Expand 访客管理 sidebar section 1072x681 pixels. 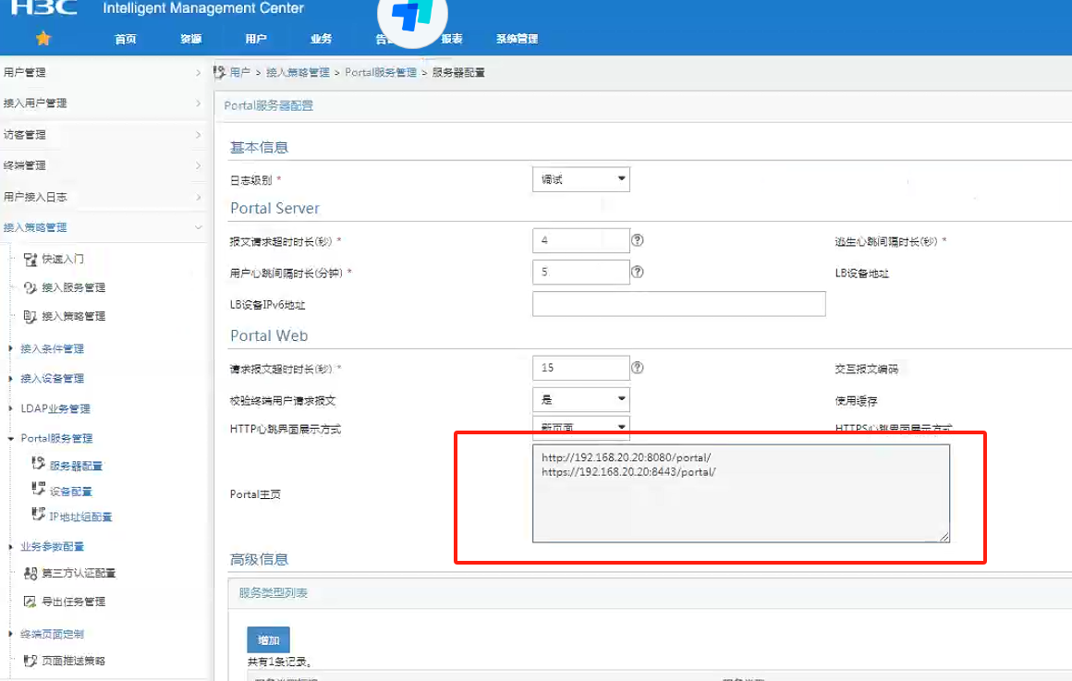(x=104, y=135)
